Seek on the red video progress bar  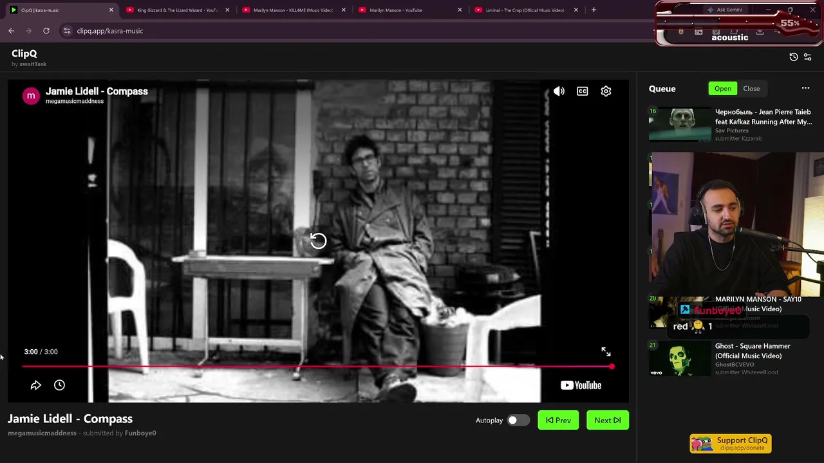point(318,367)
